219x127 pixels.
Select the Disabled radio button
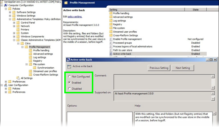point(70,89)
